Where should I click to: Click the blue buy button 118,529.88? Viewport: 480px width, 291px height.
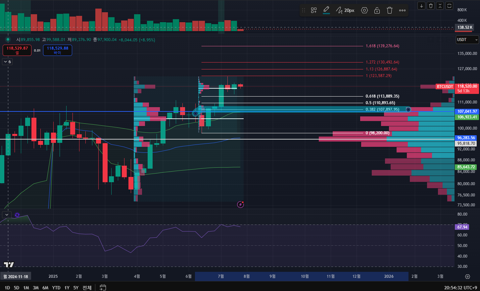point(58,50)
